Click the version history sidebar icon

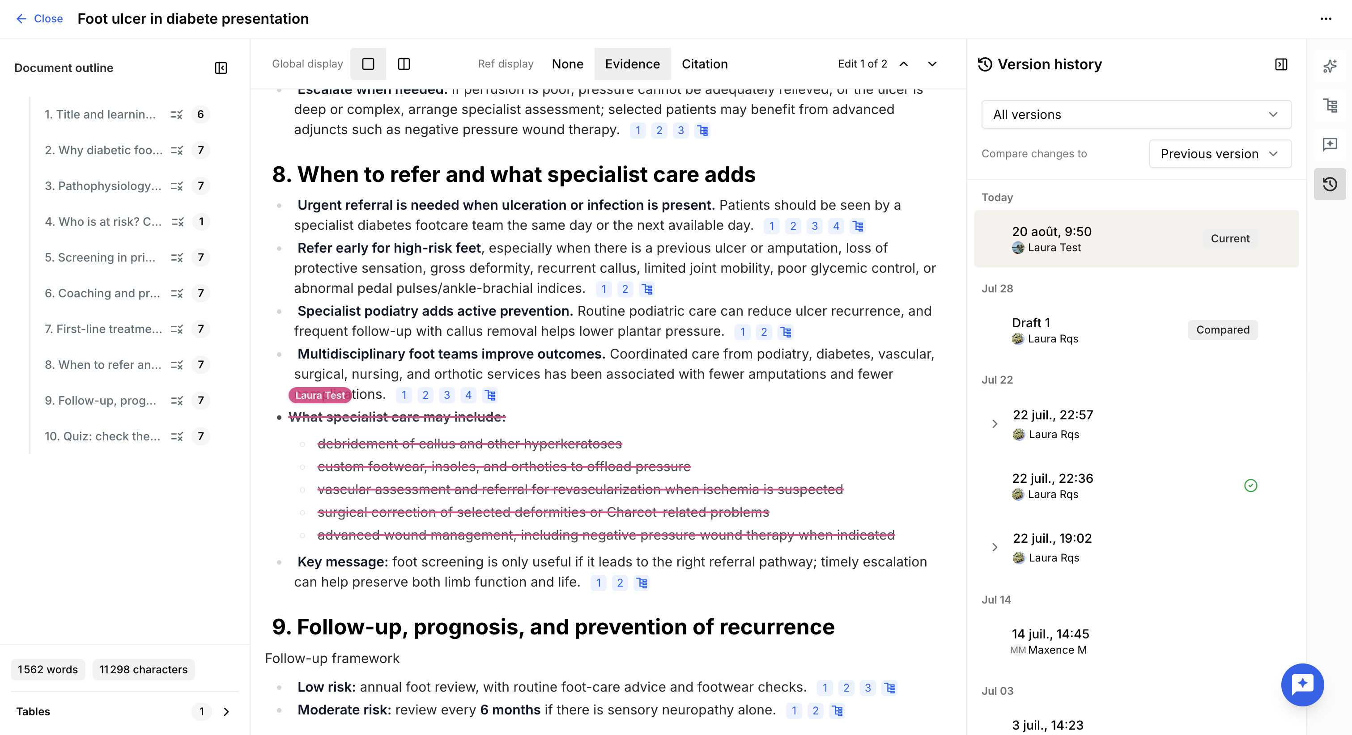(x=1330, y=184)
